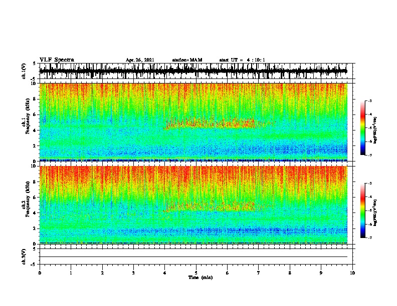Image resolution: width=397 pixels, height=306 pixels.
Task: Click the '1' tick on the time axis
Action: pos(71,273)
